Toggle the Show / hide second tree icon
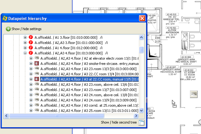This screenshot has width=201, height=134. click(141, 123)
